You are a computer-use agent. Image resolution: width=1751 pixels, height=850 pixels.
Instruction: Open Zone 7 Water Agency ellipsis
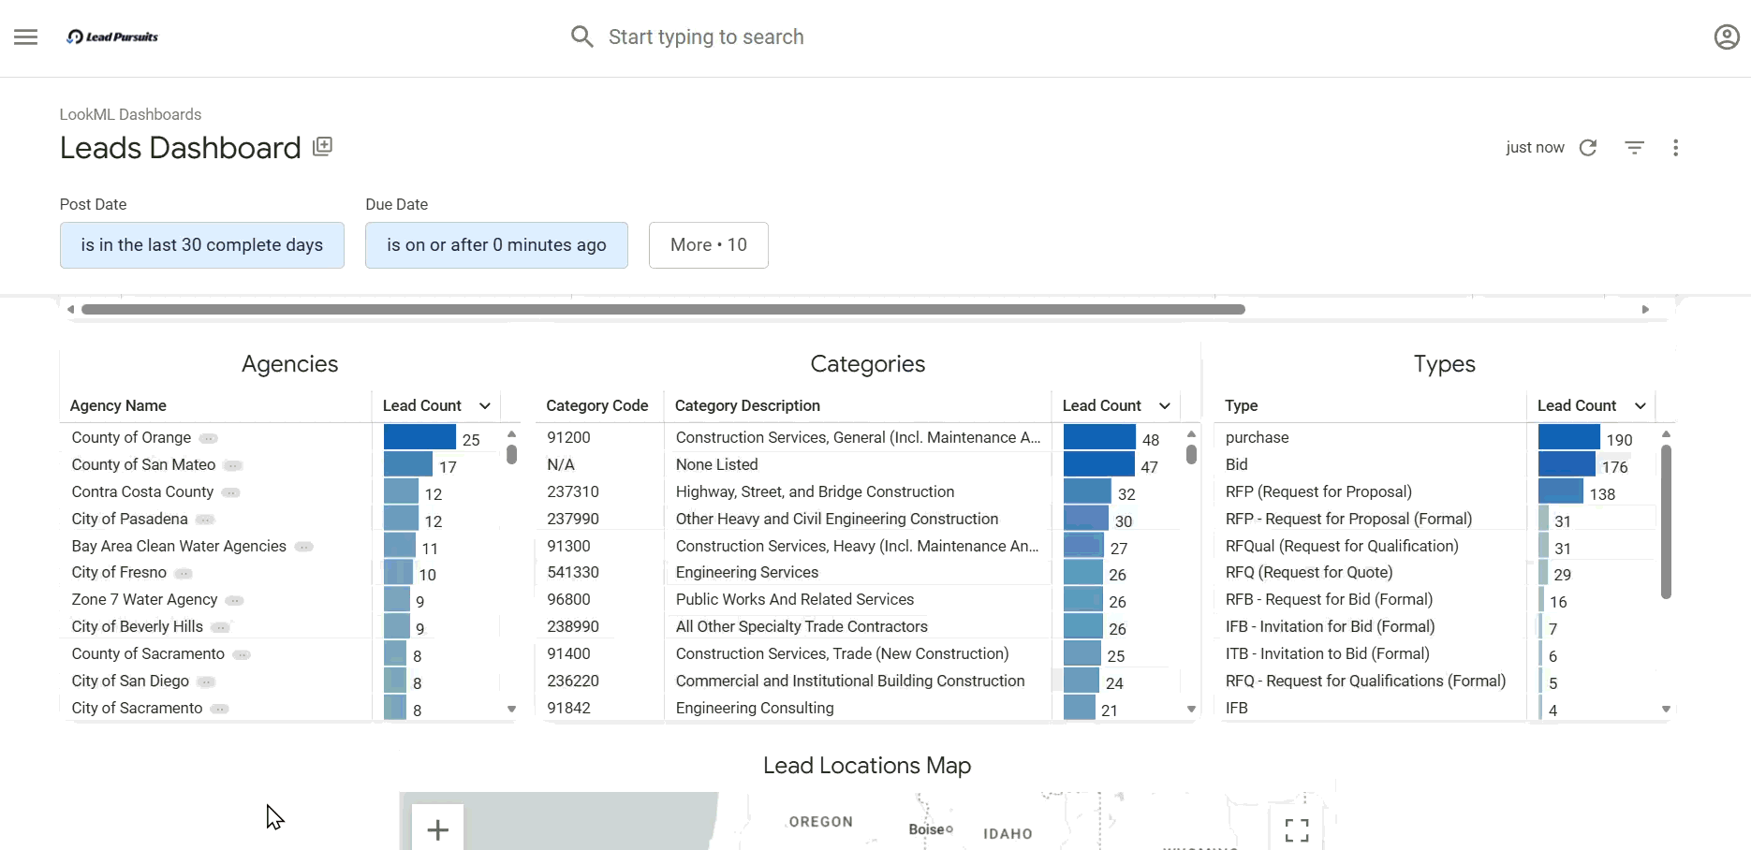(x=235, y=600)
